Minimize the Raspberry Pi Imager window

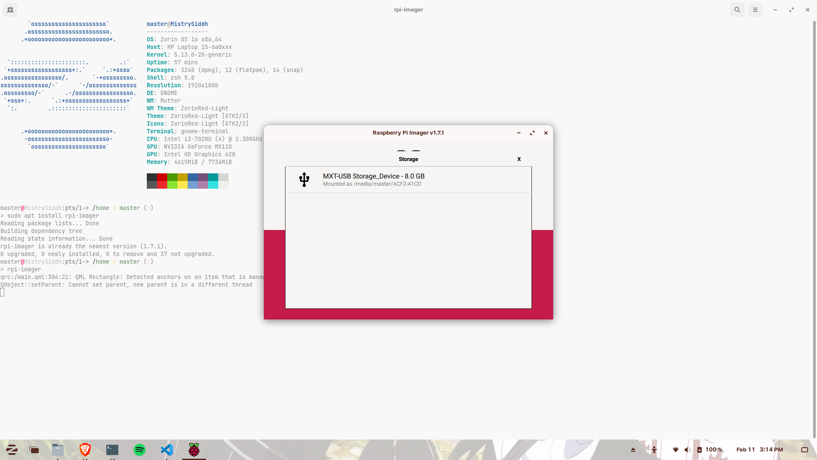[x=519, y=133]
